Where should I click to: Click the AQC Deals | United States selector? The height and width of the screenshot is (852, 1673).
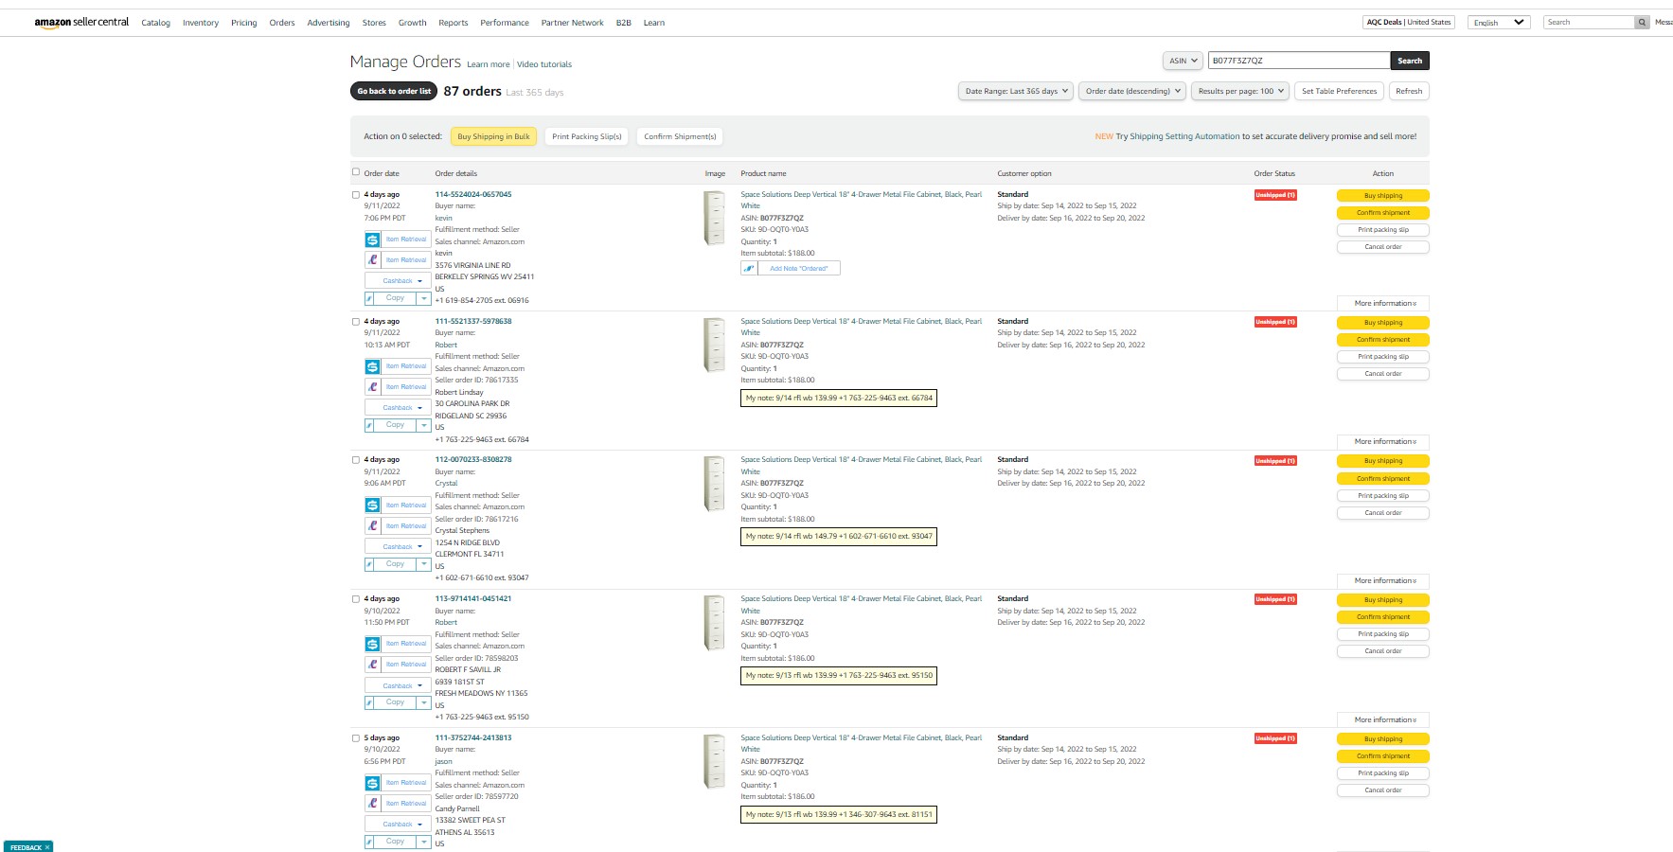pos(1409,22)
